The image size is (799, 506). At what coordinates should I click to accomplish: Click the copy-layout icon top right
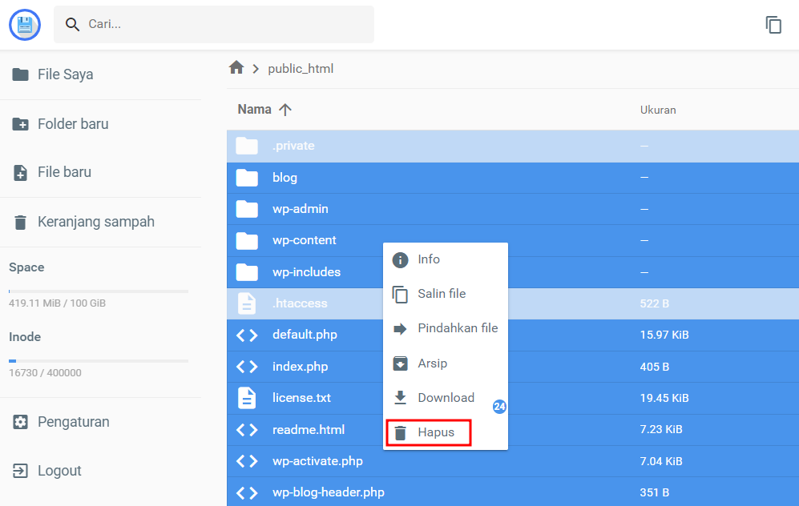(773, 25)
